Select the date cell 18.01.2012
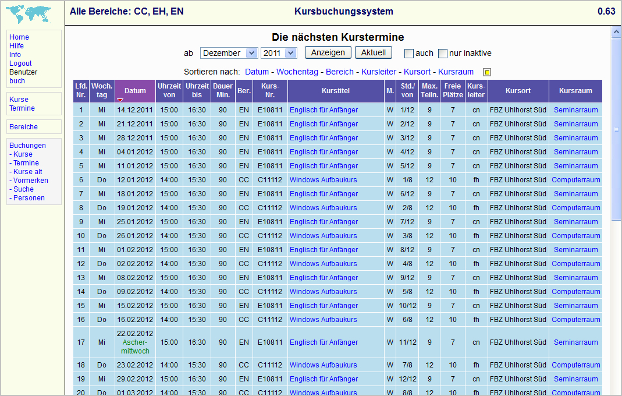This screenshot has height=396, width=622. tap(135, 194)
